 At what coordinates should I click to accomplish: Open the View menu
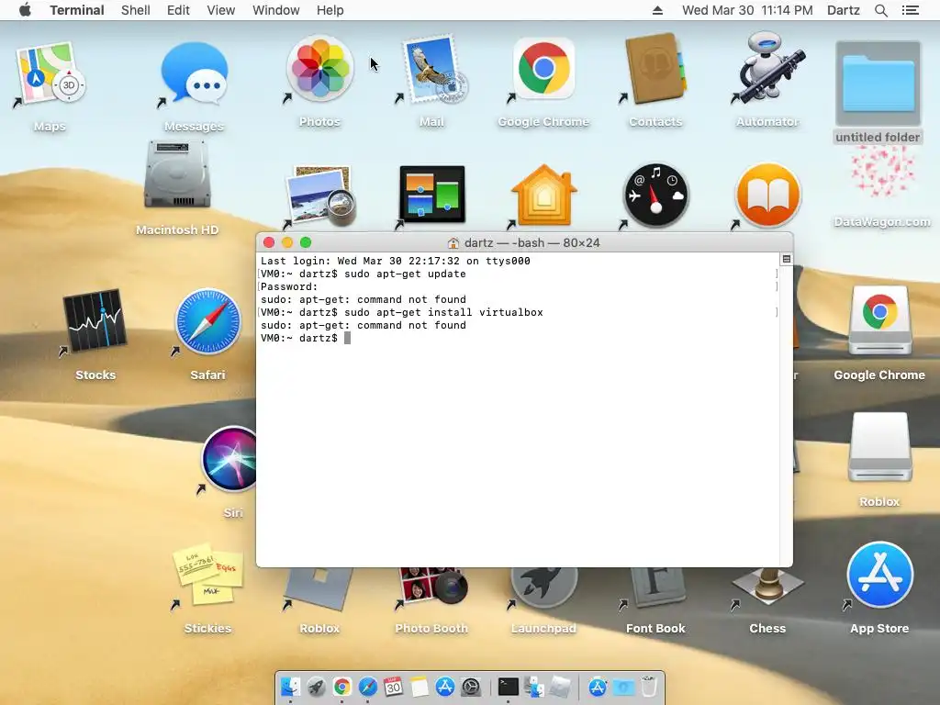[220, 10]
